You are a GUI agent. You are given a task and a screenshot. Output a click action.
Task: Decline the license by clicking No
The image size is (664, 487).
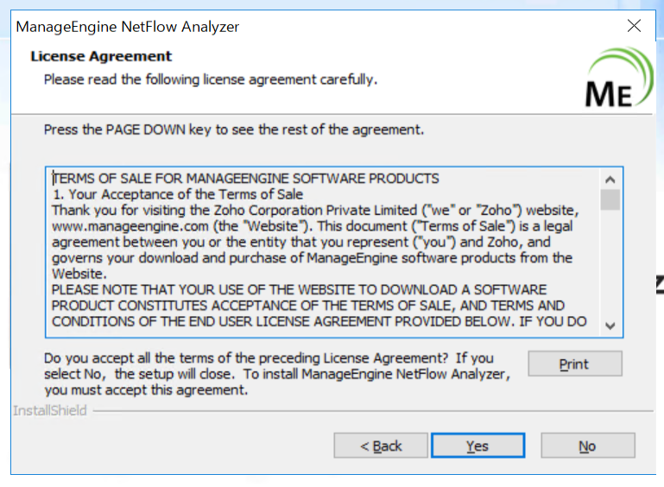point(587,446)
